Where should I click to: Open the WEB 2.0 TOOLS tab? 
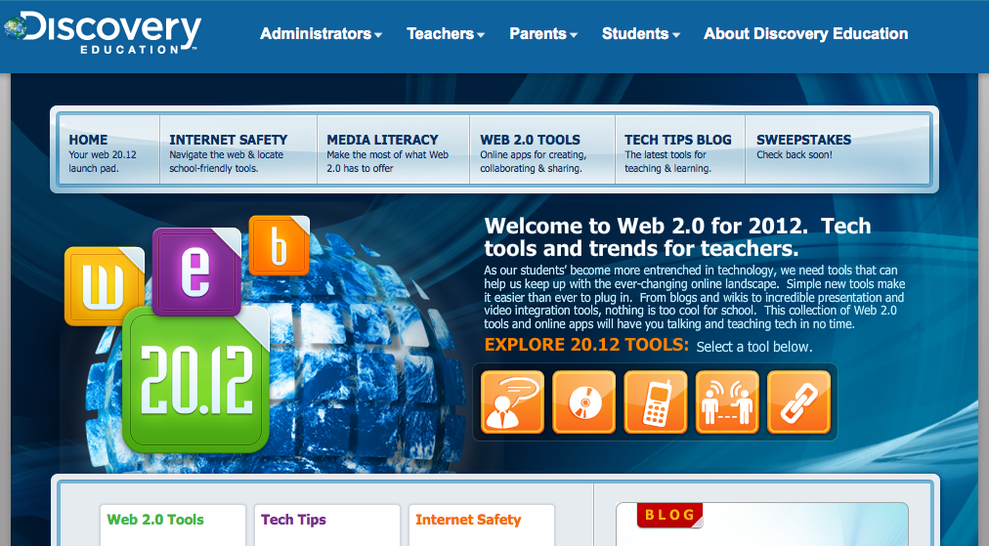click(542, 150)
